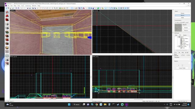Toggle the Overlays visgroup checkbox
Screen dimensions: 195x109
(x=181, y=43)
